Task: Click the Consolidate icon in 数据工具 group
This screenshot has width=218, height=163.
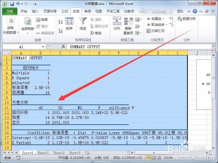Action: [137, 27]
